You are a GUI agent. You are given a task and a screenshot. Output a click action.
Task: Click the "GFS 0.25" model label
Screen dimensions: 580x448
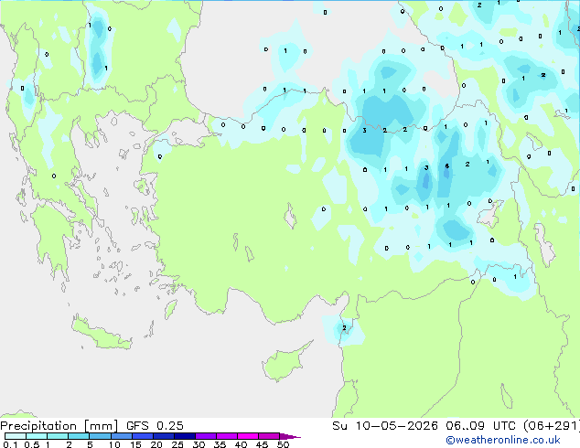pos(155,426)
